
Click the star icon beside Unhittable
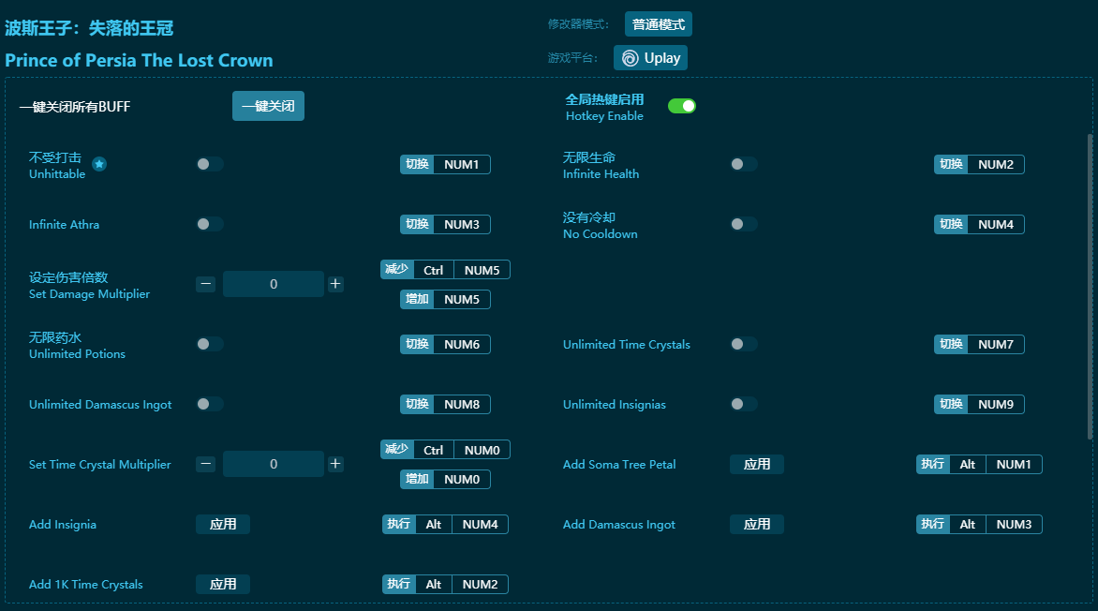tap(99, 164)
